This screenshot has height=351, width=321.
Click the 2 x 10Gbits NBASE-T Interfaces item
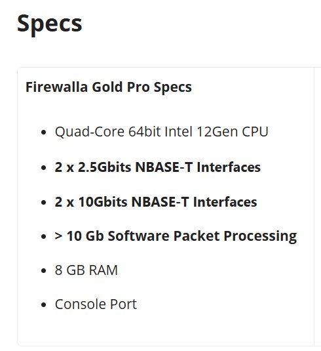coord(156,202)
